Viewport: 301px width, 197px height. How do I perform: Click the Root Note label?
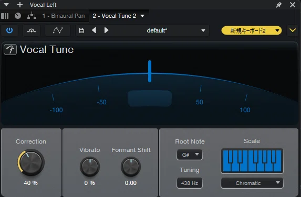point(190,141)
